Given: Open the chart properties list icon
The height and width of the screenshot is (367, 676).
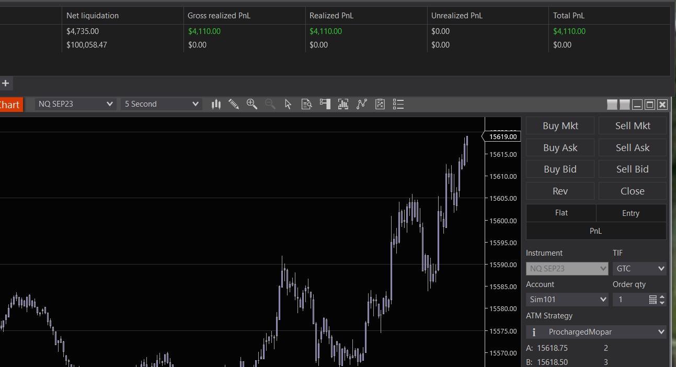Looking at the screenshot, I should coord(398,104).
